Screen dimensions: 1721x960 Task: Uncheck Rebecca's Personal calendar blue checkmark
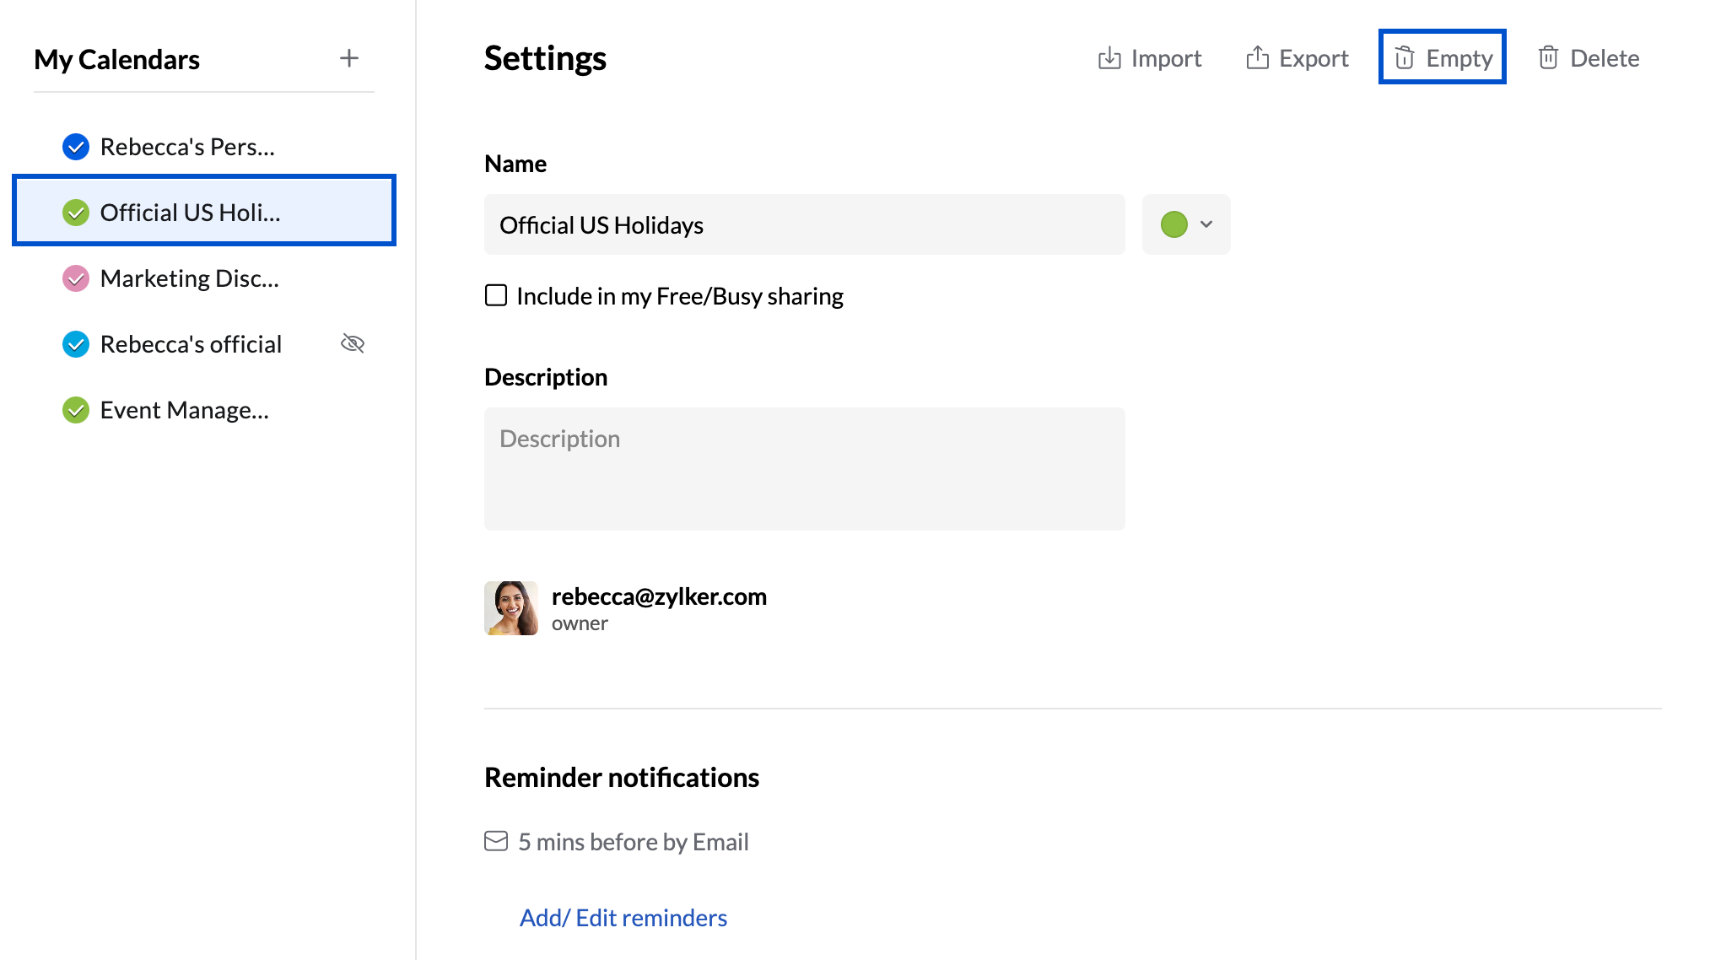click(76, 147)
